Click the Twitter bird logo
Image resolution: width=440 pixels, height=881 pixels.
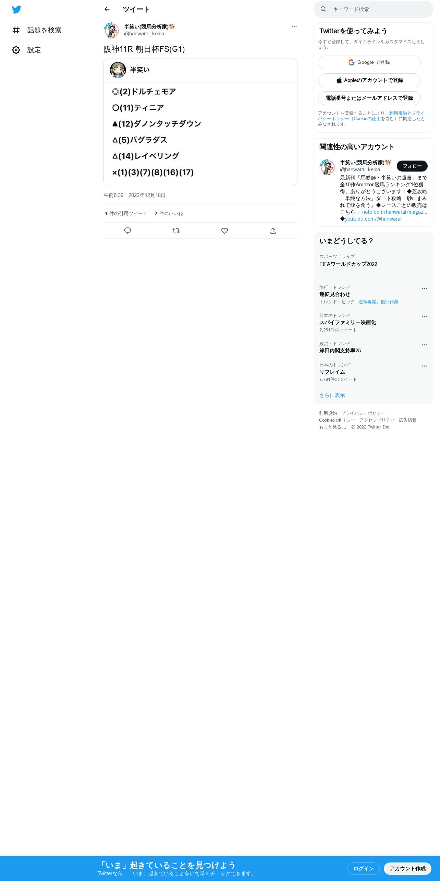pyautogui.click(x=16, y=10)
